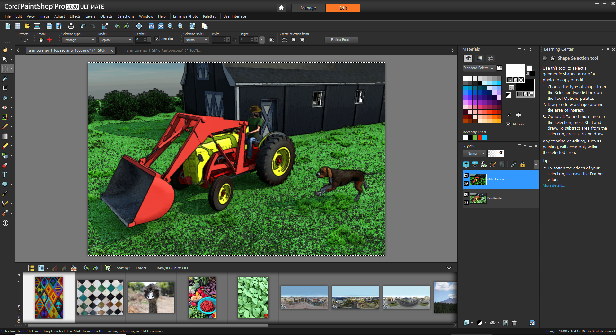Toggle black and white material reset icon
This screenshot has width=616, height=335.
point(509,95)
